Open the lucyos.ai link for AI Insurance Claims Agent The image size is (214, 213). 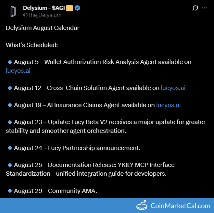pyautogui.click(x=169, y=105)
